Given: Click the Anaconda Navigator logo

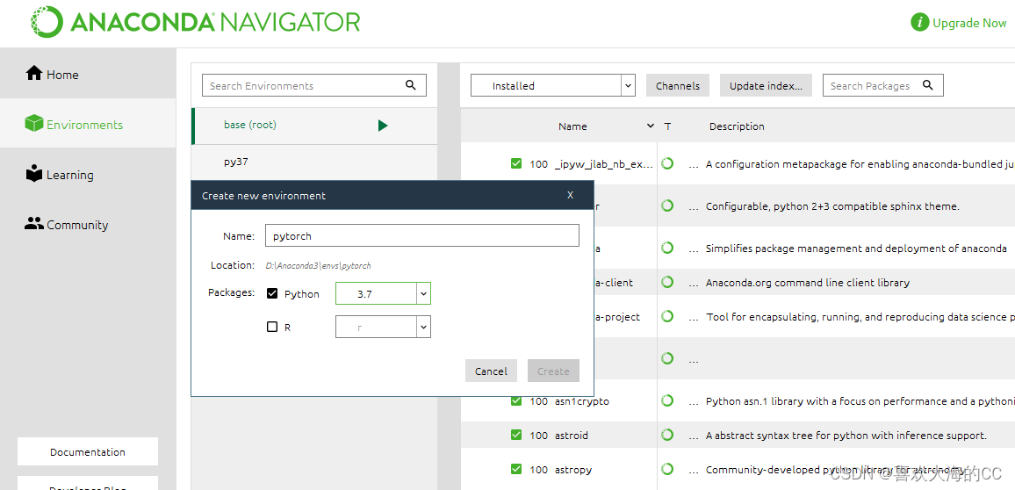Looking at the screenshot, I should (x=196, y=21).
